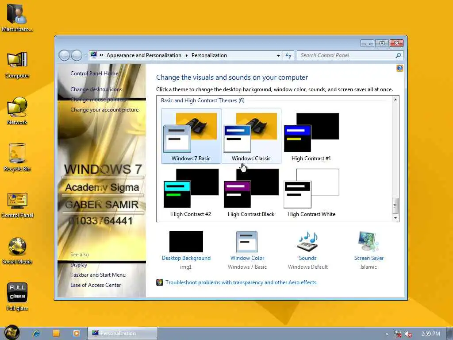Click the 2:59 PM clock
Viewport: 453px width, 340px height.
coord(430,334)
